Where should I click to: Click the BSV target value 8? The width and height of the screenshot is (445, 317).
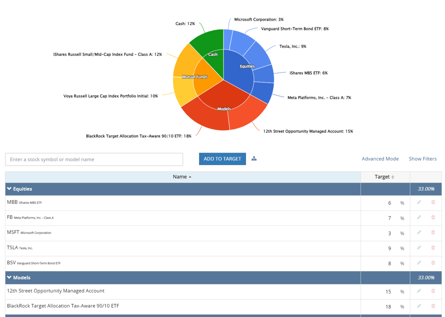pyautogui.click(x=389, y=263)
